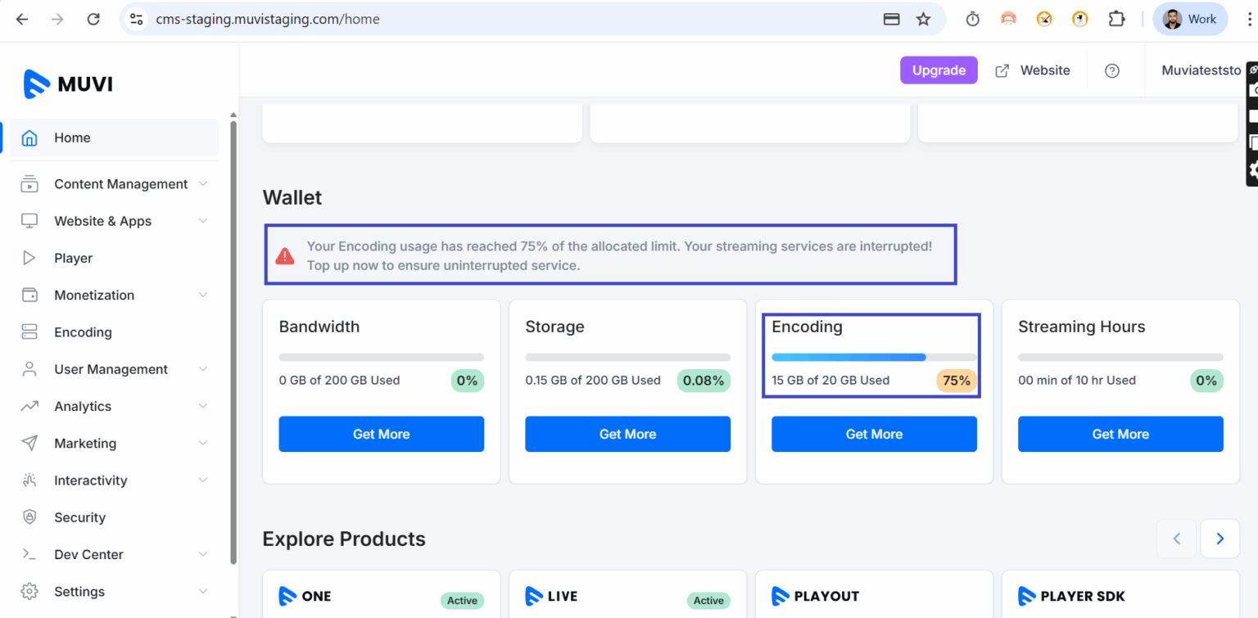Expand the Content Management section
The image size is (1258, 618).
[x=202, y=183]
